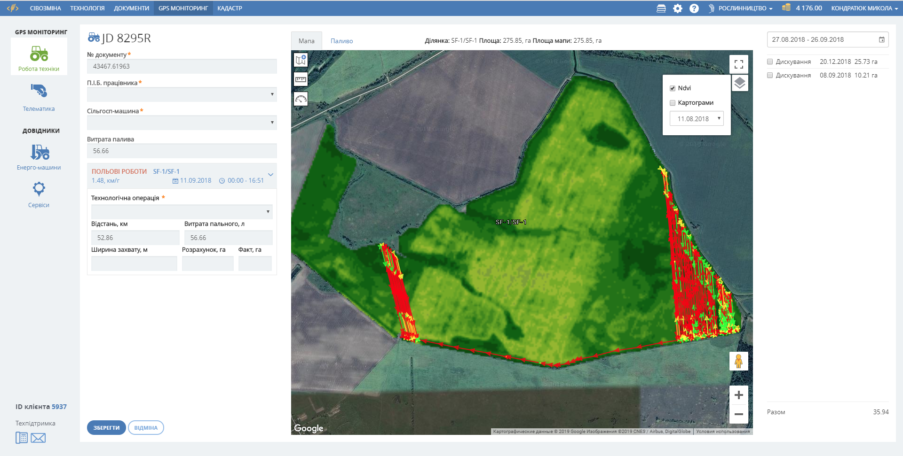Image resolution: width=903 pixels, height=456 pixels.
Task: Switch to the Паливо tab
Action: (341, 41)
